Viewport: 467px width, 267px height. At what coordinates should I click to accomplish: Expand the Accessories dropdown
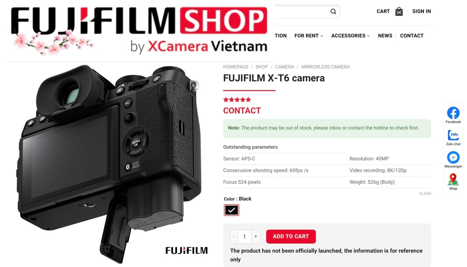coord(350,36)
